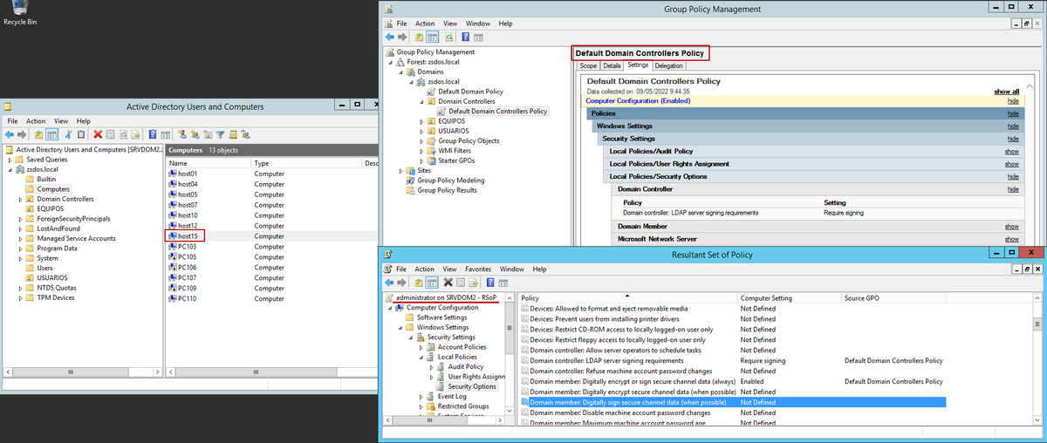Click Export list icon in Resultant Set of Policy toolbar
The image size is (1047, 443).
tap(473, 283)
